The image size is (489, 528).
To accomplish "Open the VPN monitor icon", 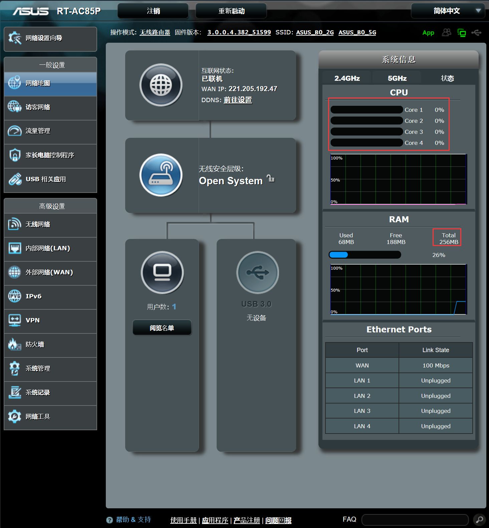I will click(14, 320).
